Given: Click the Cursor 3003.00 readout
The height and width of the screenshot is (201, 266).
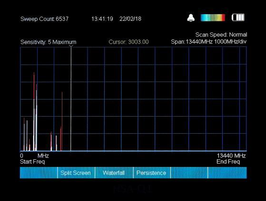Looking at the screenshot, I should (128, 42).
